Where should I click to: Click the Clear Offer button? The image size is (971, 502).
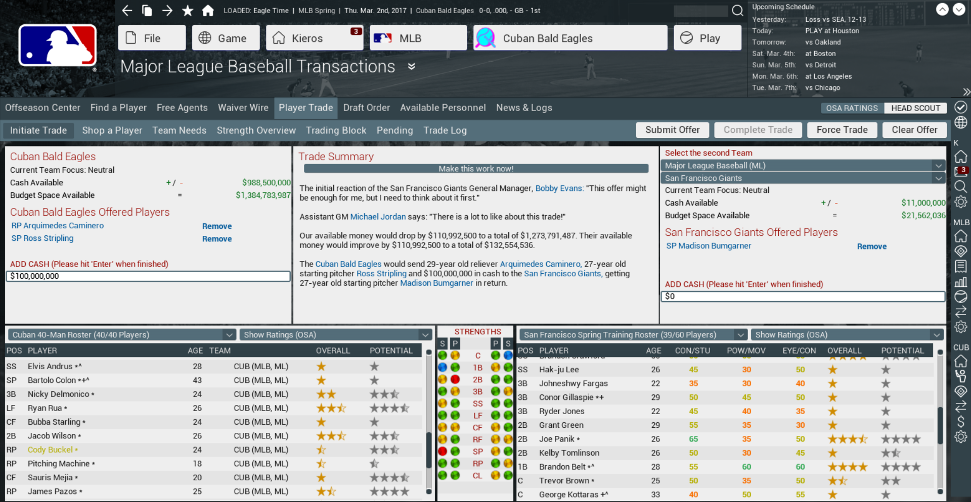click(x=914, y=130)
